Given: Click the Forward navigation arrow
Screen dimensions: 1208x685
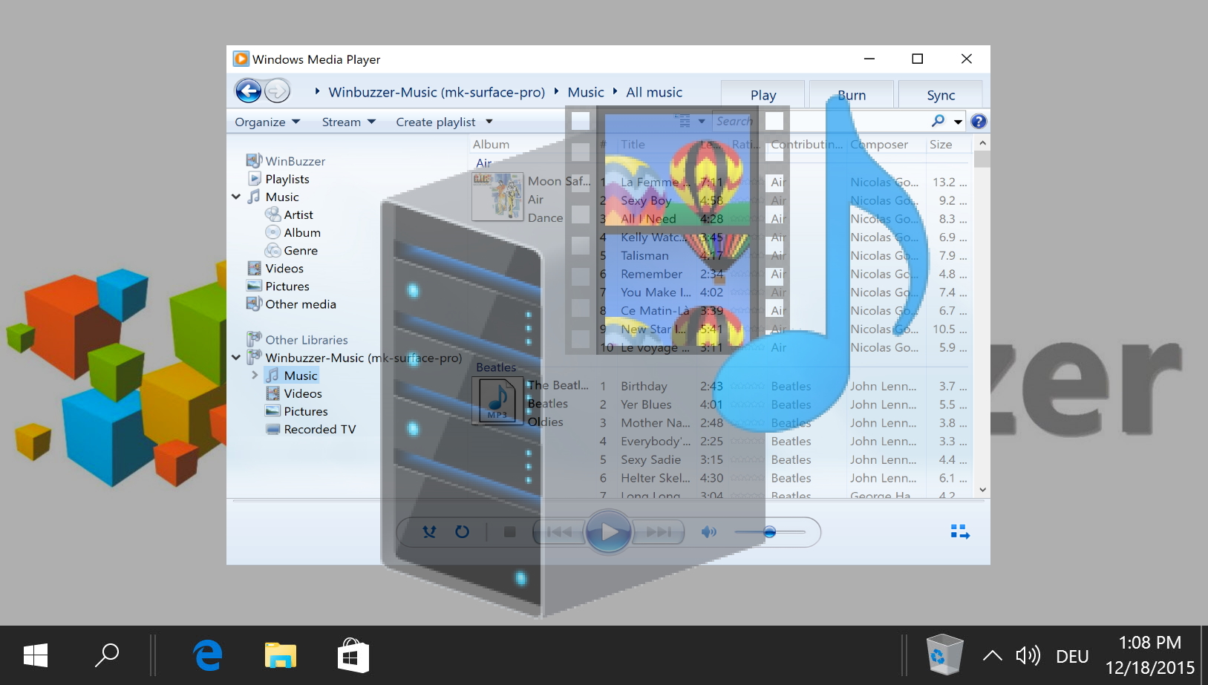Looking at the screenshot, I should [x=277, y=91].
